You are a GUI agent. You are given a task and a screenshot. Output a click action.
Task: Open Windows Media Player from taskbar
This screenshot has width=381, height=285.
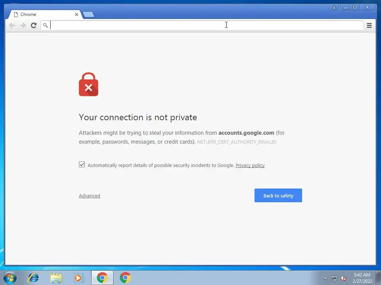[x=79, y=278]
